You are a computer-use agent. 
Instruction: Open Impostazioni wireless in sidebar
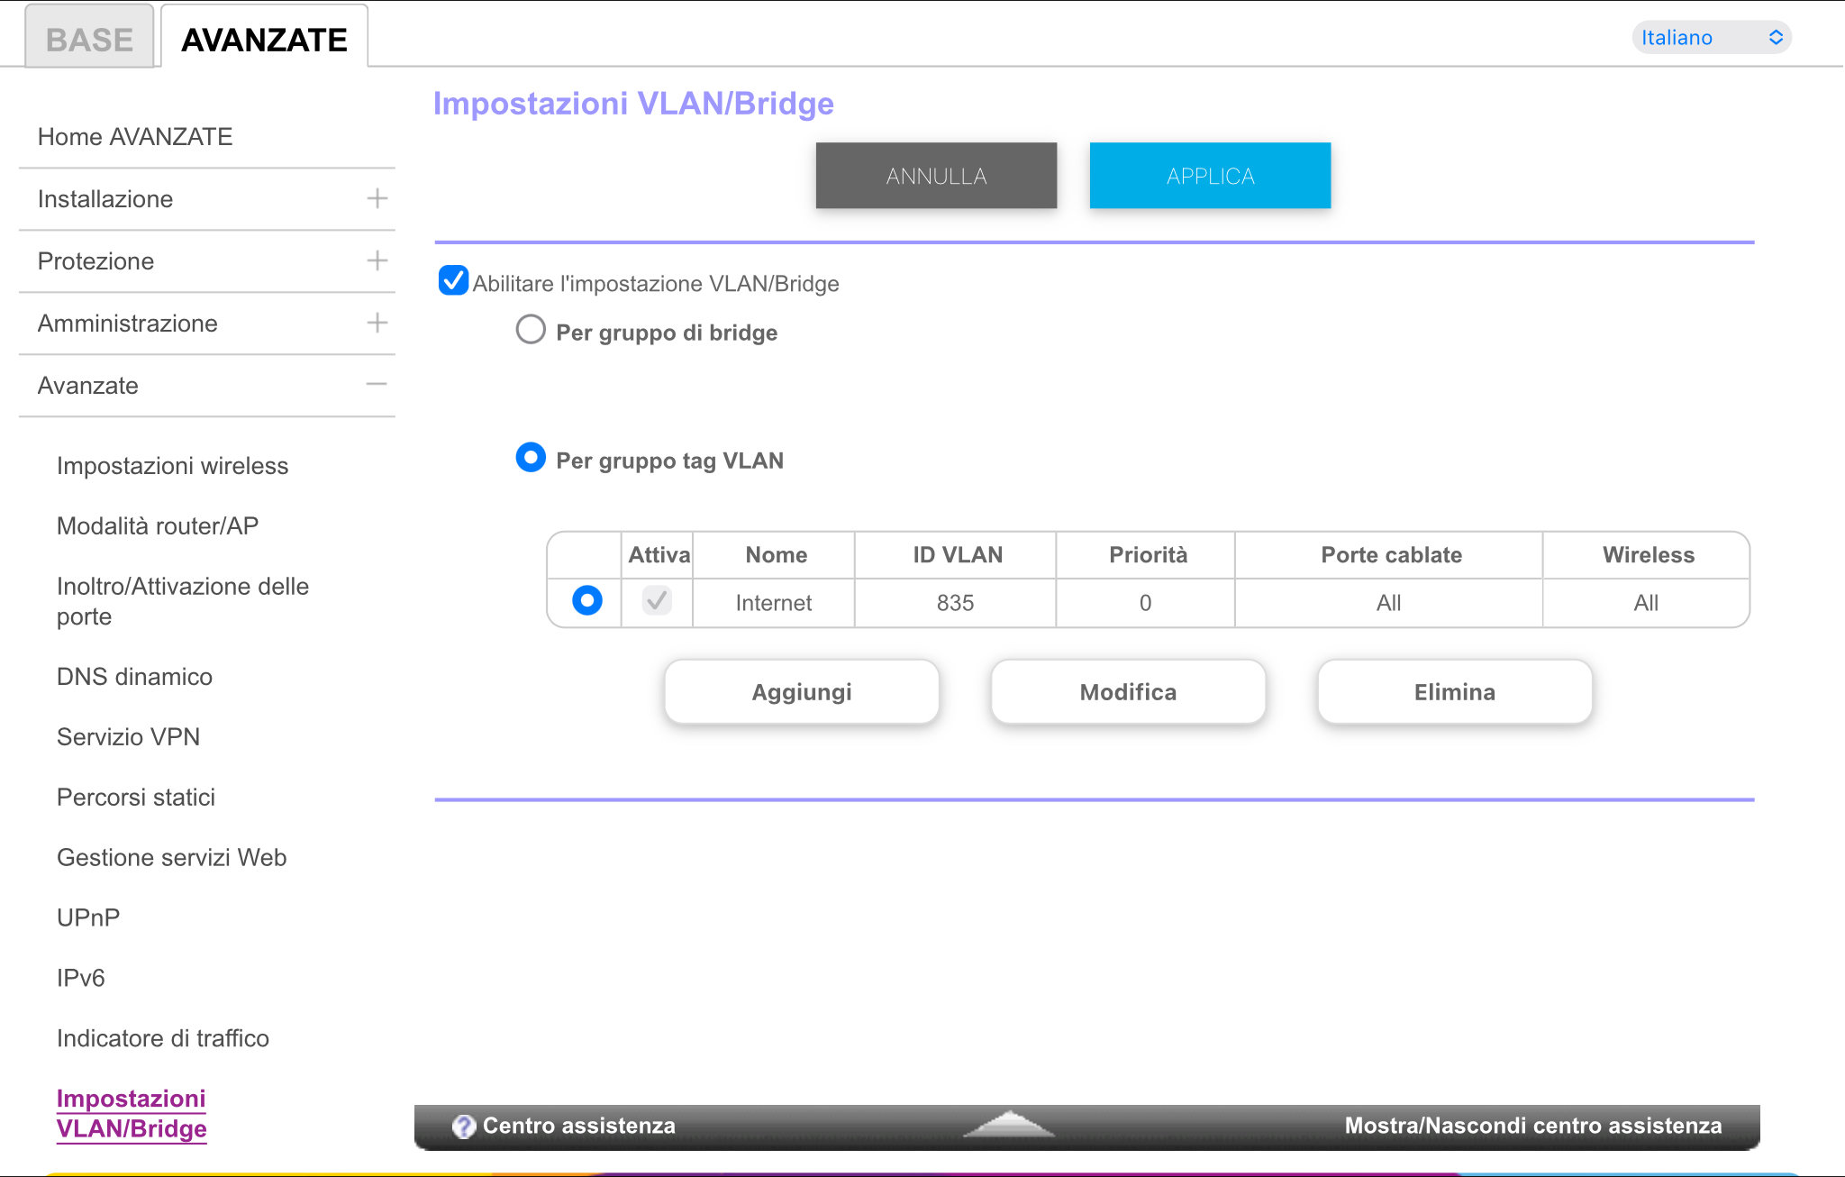coord(172,466)
